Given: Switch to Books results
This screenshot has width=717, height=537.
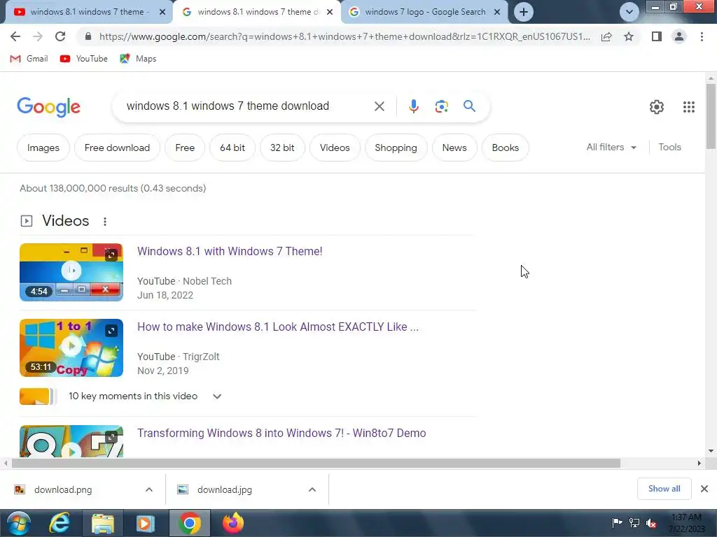Looking at the screenshot, I should 506,148.
